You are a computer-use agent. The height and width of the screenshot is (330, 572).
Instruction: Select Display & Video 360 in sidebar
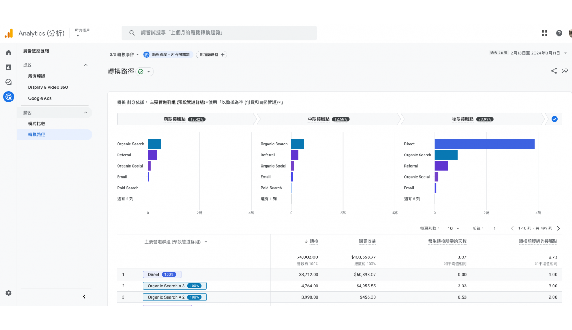[x=48, y=87]
